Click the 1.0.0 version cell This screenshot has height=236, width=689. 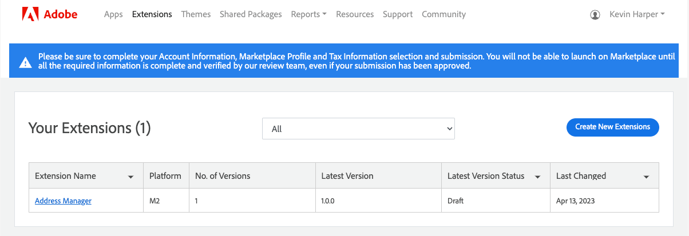pos(378,201)
